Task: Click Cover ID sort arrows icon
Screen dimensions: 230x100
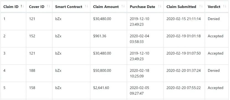Action: pyautogui.click(x=48, y=6)
